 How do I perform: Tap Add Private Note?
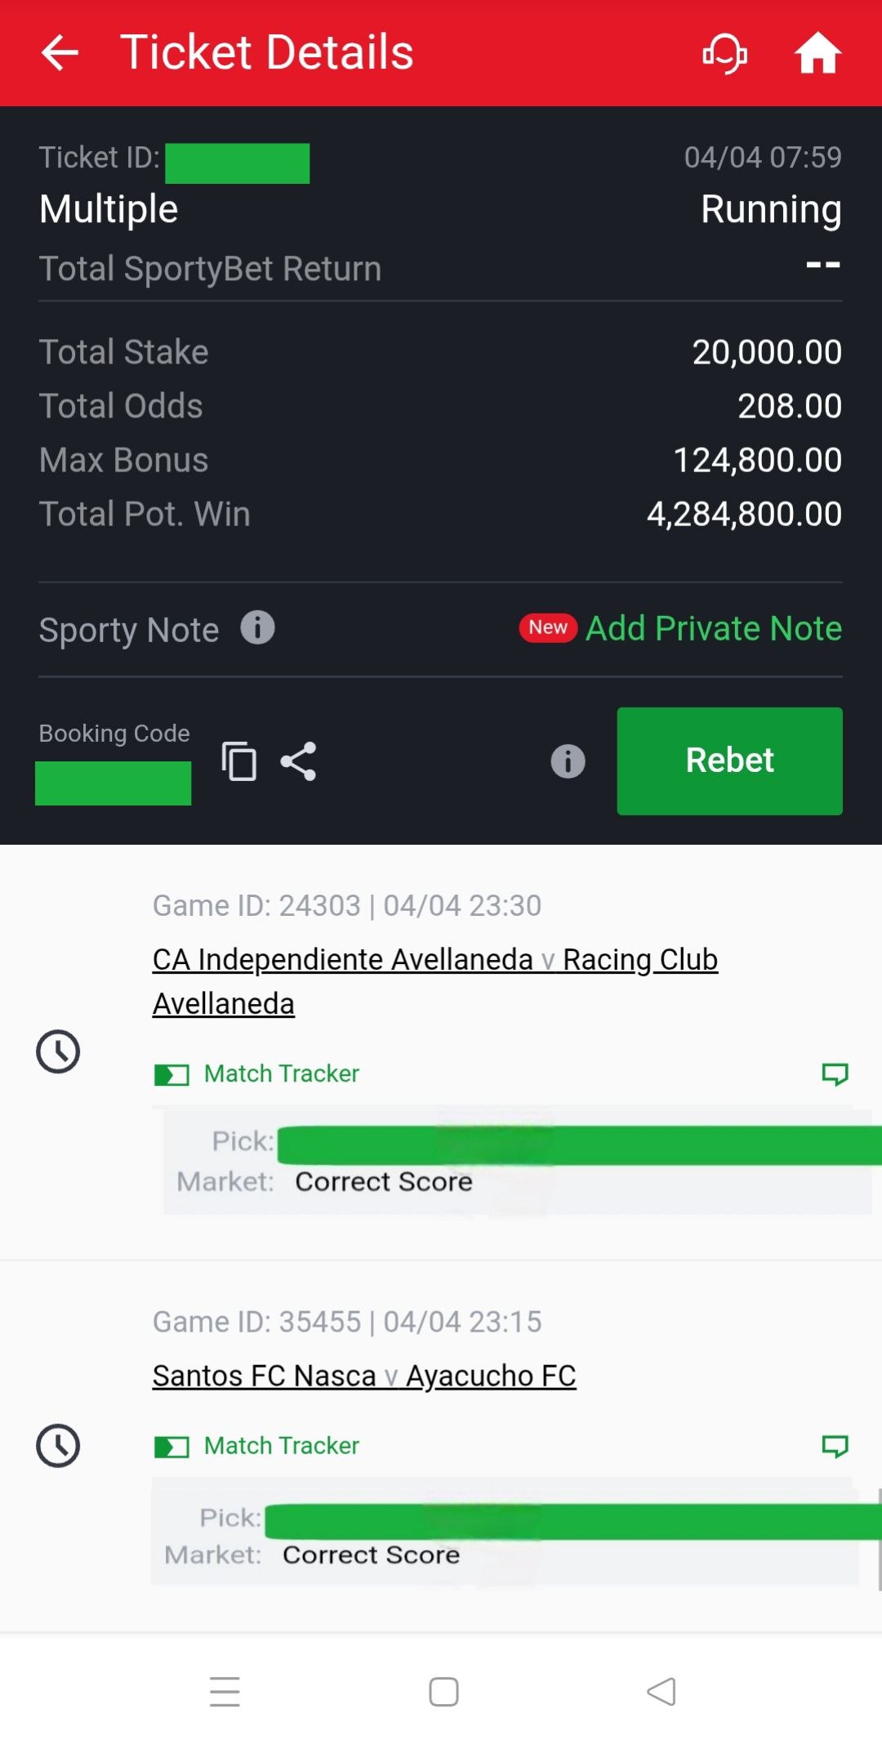(x=713, y=628)
